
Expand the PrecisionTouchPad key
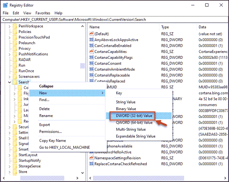point(9,38)
